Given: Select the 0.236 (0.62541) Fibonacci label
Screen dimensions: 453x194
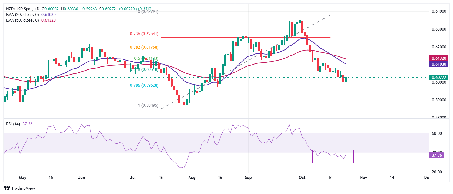Looking at the screenshot, I should point(144,34).
